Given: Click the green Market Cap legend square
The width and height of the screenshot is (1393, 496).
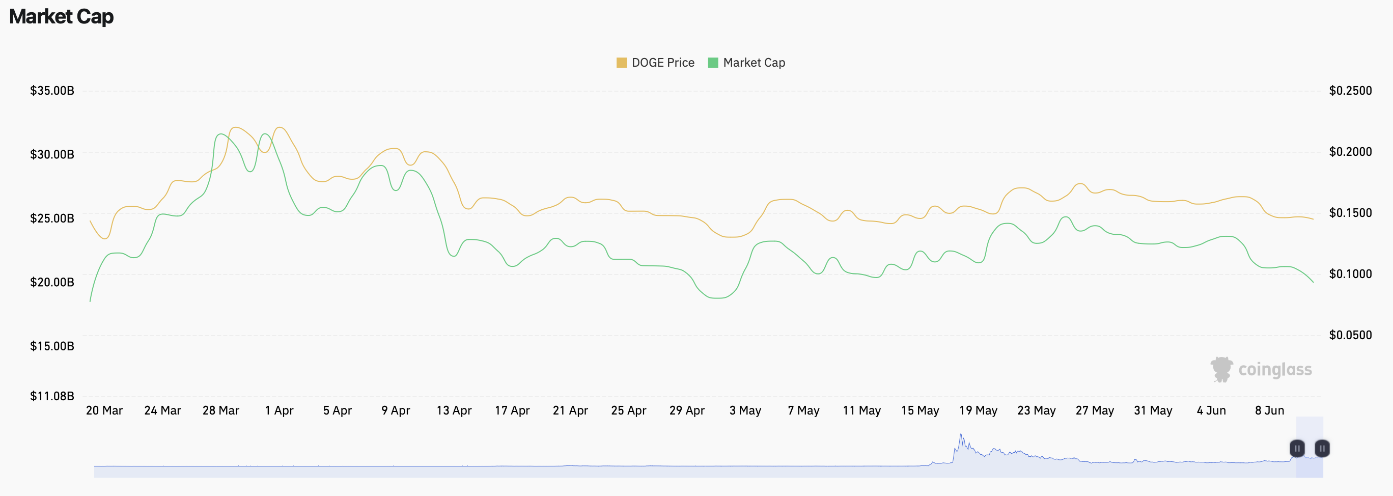Looking at the screenshot, I should (x=713, y=62).
